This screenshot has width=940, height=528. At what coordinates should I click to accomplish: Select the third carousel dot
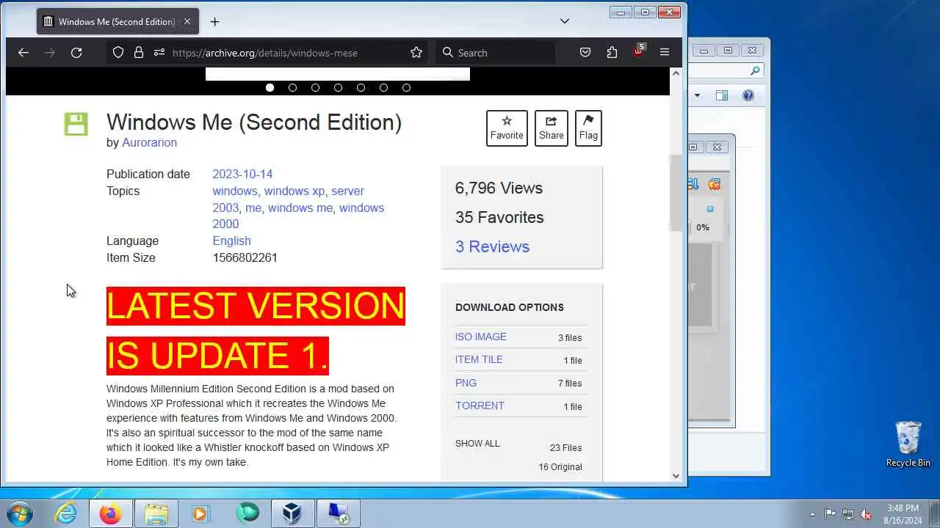pos(315,87)
